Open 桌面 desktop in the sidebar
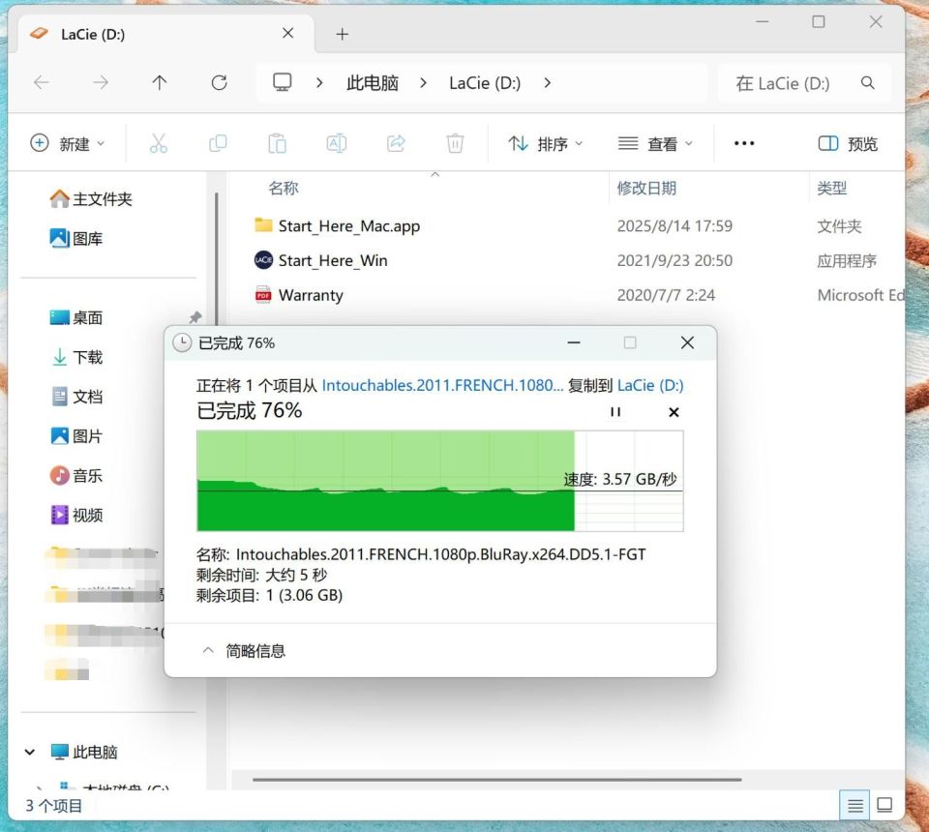The height and width of the screenshot is (832, 929). coord(75,318)
